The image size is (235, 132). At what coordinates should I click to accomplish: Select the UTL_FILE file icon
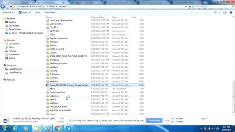tap(47, 27)
